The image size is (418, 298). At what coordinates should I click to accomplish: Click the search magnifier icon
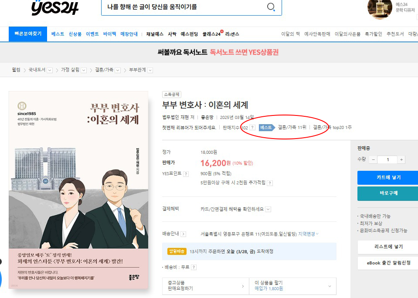(x=271, y=7)
